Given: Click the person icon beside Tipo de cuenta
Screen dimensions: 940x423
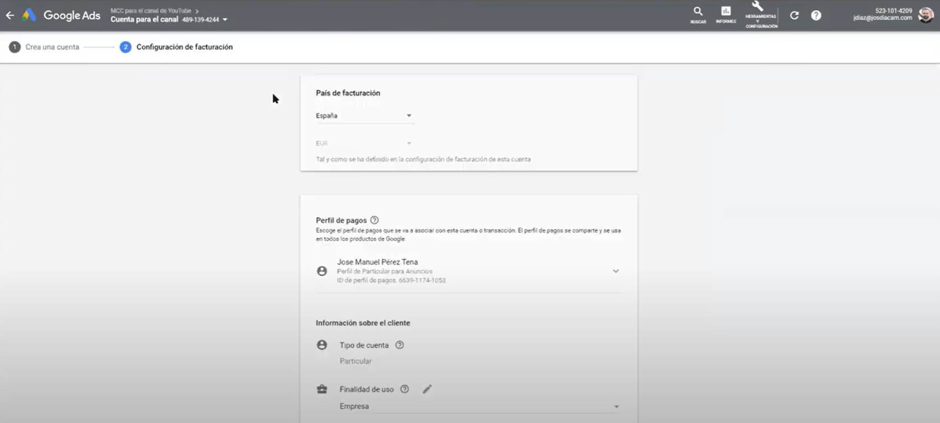Looking at the screenshot, I should 322,345.
